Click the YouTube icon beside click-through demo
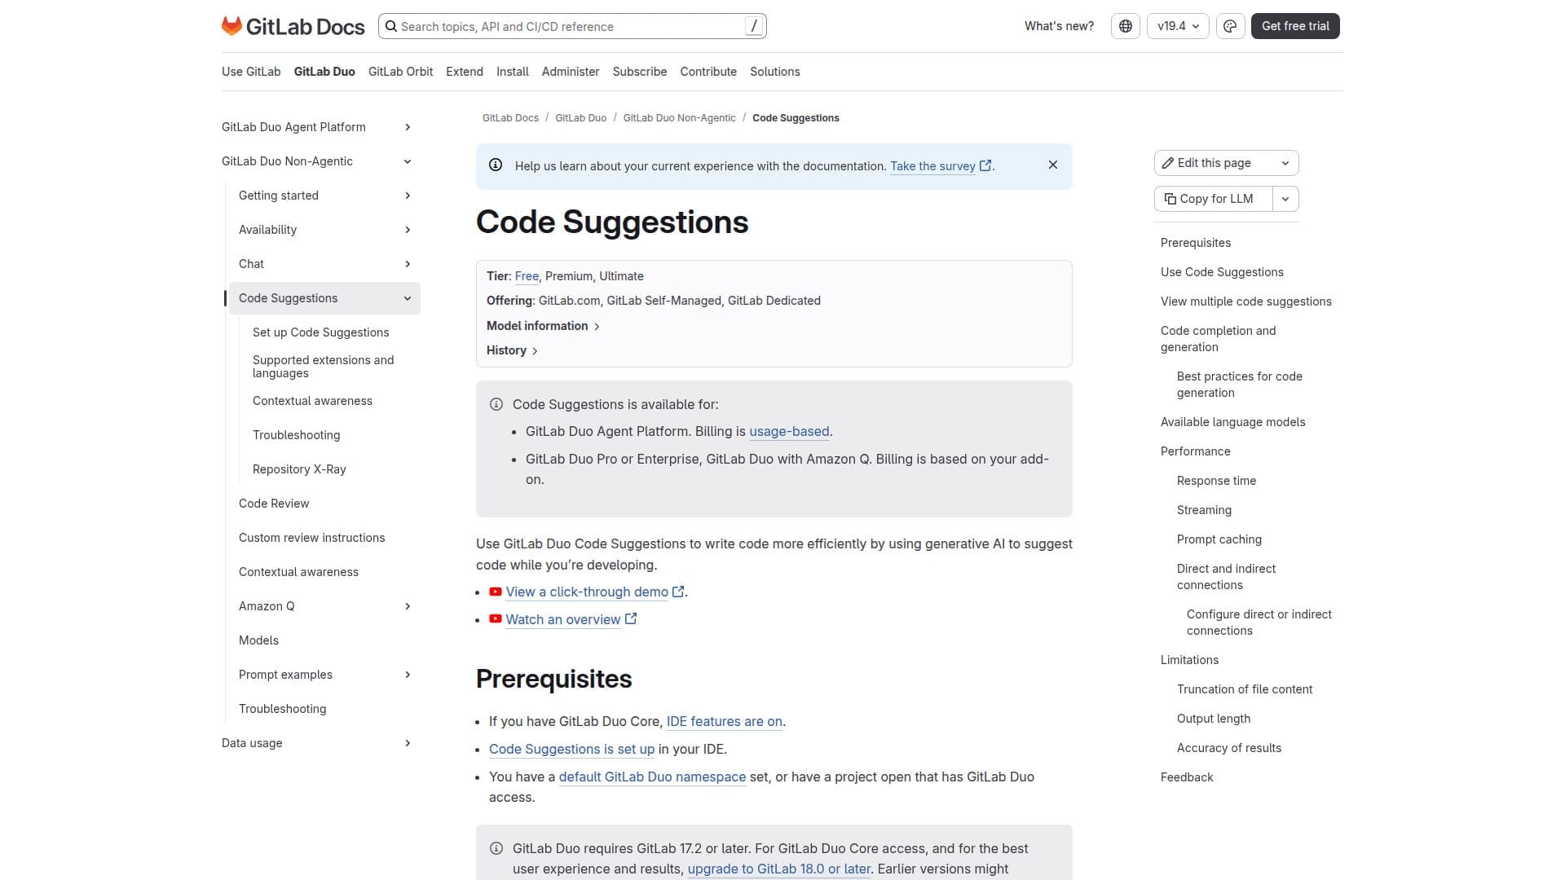This screenshot has width=1565, height=880. [496, 592]
